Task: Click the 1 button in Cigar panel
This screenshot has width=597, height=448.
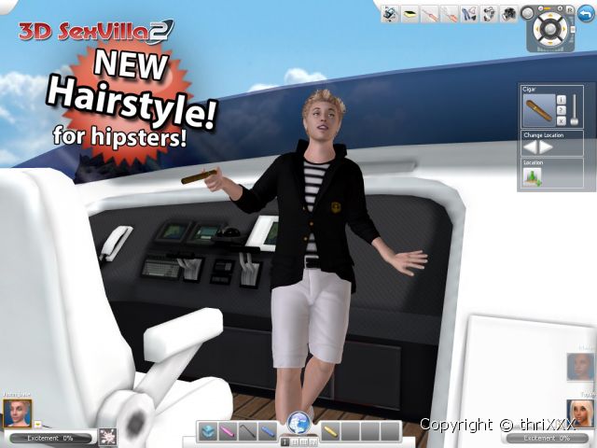Action: 562,100
